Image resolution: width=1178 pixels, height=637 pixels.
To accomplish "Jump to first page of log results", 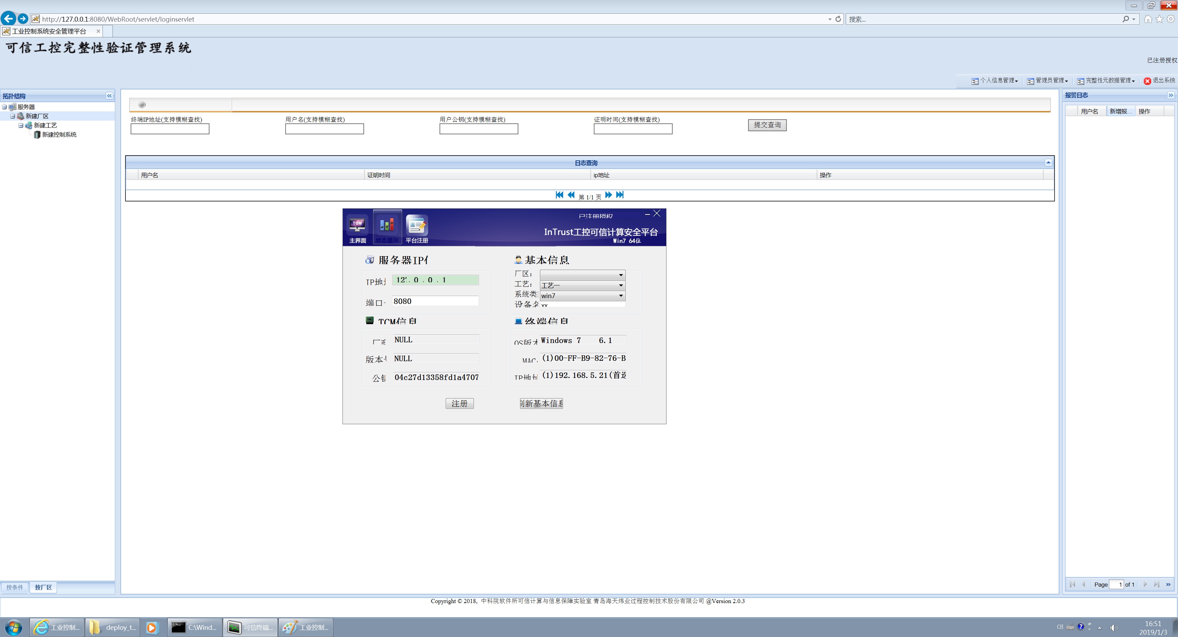I will coord(559,195).
